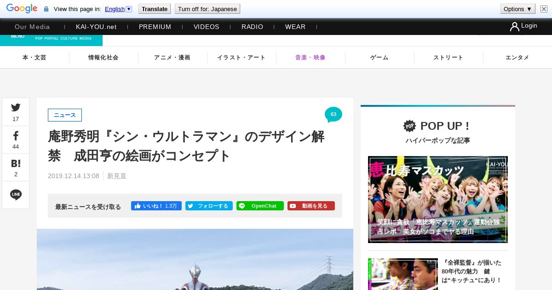Viewport: 552px width, 290px height.
Task: Click YouTube 動画を見る button
Action: [311, 206]
